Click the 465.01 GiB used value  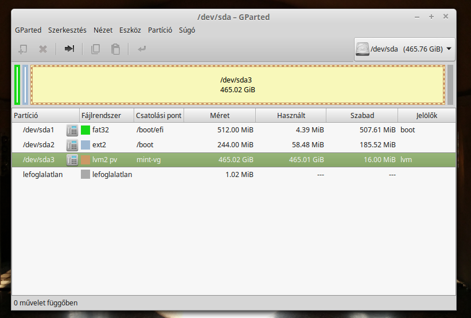pyautogui.click(x=306, y=160)
